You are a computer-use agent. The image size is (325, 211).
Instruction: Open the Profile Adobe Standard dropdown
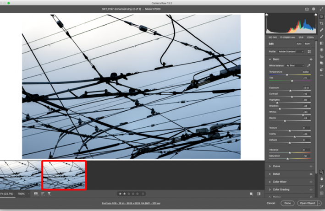tap(291, 52)
